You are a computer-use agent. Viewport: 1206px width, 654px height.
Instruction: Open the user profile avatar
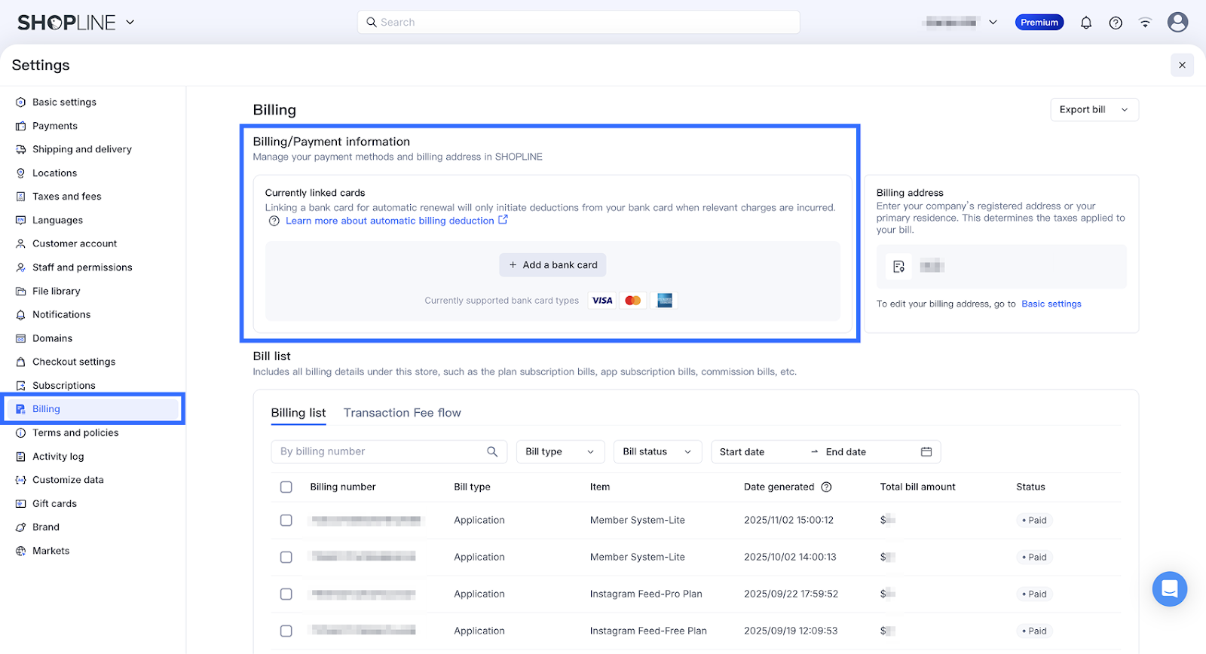[1177, 23]
